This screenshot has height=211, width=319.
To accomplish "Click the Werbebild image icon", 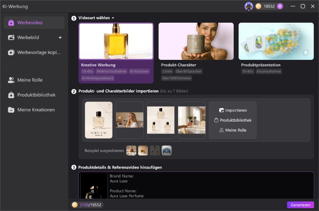I will (x=11, y=37).
